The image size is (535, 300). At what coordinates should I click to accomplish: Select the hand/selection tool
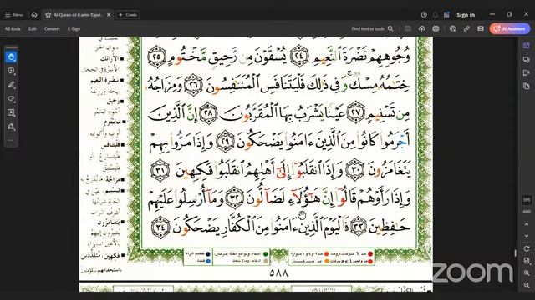click(x=11, y=57)
